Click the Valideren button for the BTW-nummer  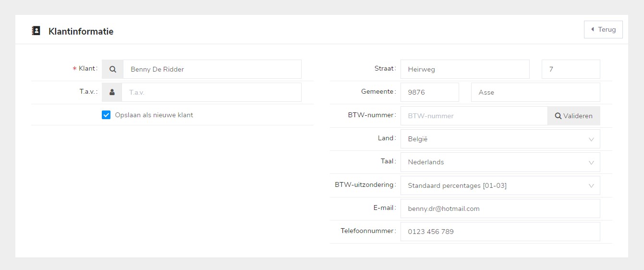click(x=573, y=116)
